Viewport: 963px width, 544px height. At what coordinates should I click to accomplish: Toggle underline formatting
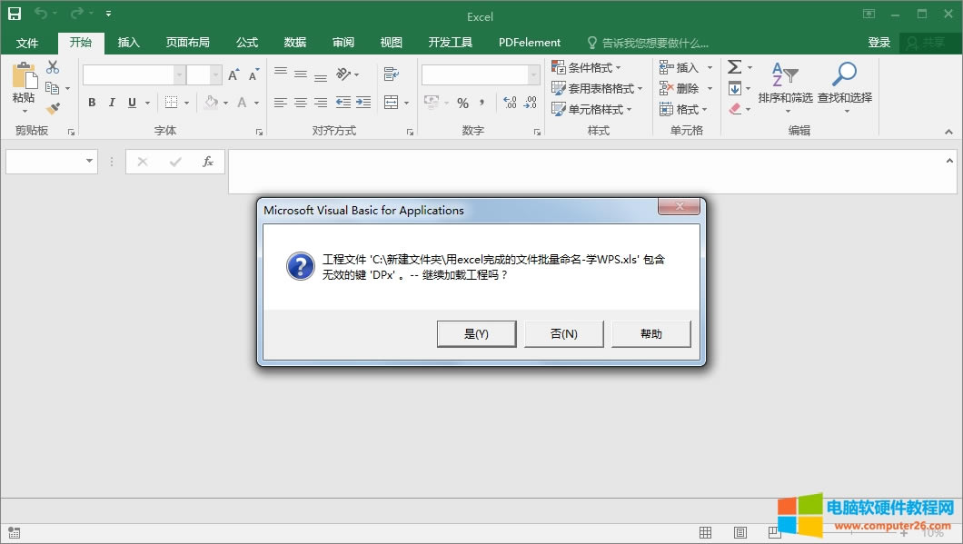pyautogui.click(x=131, y=103)
